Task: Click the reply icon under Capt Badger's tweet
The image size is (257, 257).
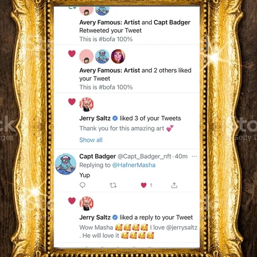Action: (83, 185)
